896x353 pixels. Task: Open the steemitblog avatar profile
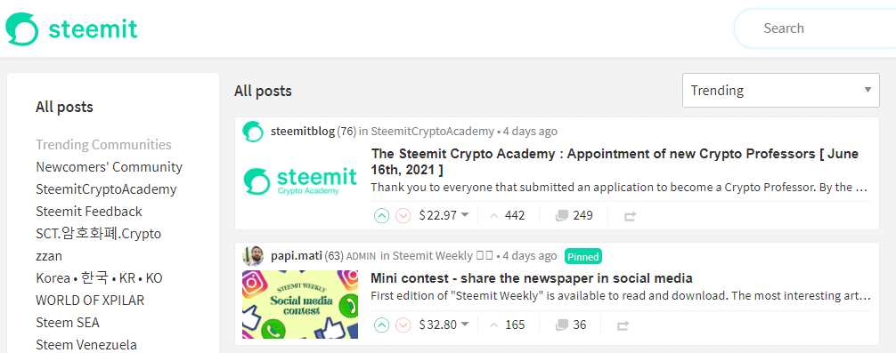(x=253, y=132)
